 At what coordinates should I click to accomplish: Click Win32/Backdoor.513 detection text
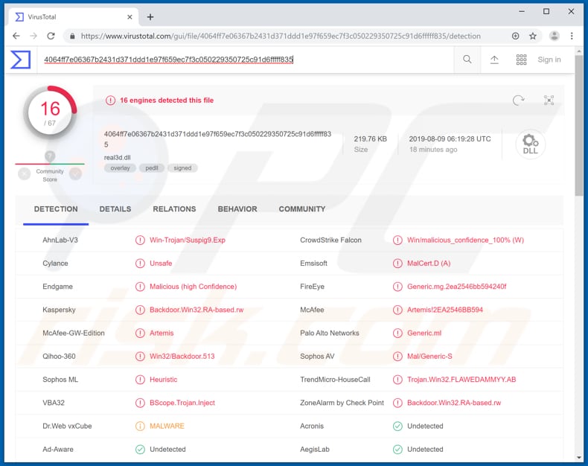click(x=182, y=357)
